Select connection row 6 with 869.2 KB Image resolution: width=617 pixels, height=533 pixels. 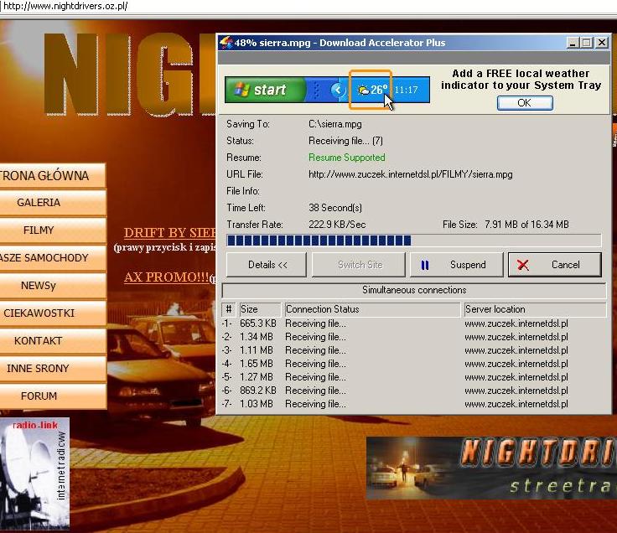tap(414, 391)
